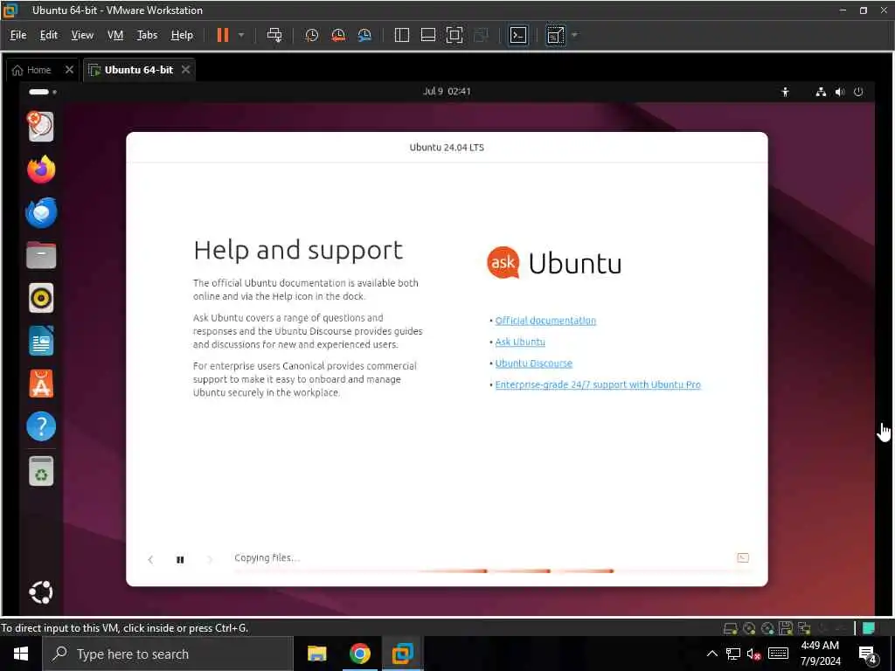Click the VMware floppy device status icon
The height and width of the screenshot is (671, 895).
(x=786, y=628)
